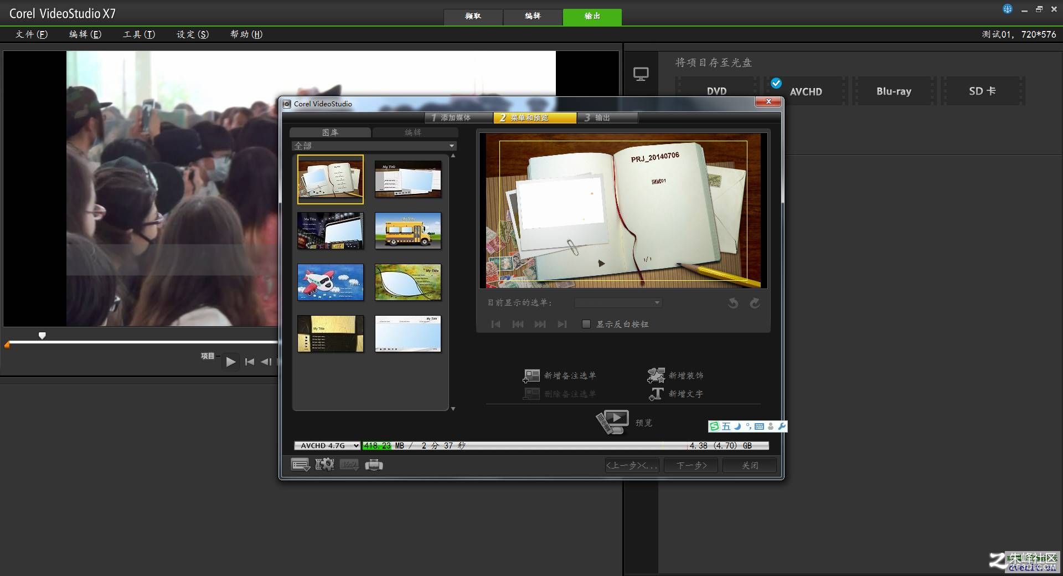The image size is (1063, 576).
Task: Select the yellow school bus template
Action: click(x=408, y=230)
